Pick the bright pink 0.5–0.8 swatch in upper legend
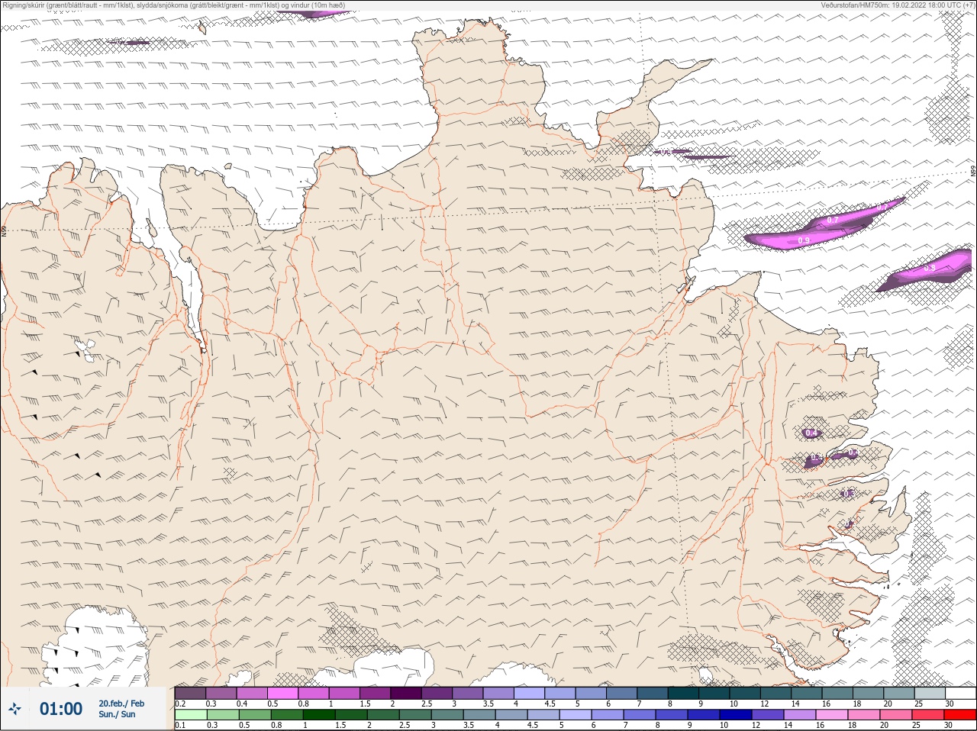977x731 pixels. point(282,694)
